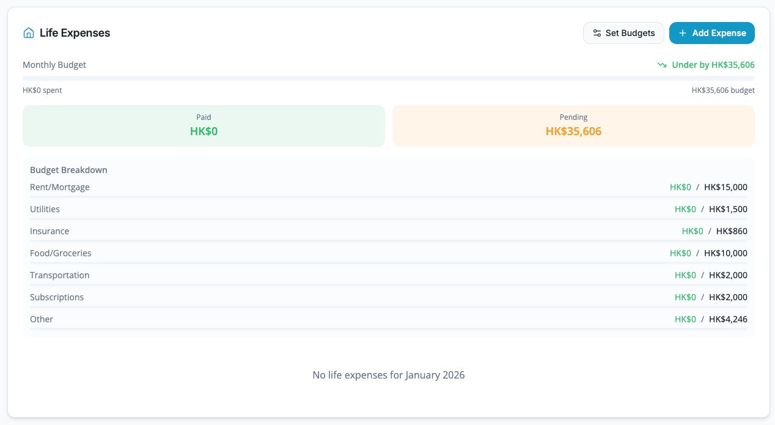Click the 'HK$0 spent' label

coord(42,91)
